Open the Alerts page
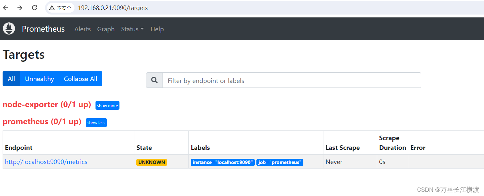Image resolution: width=484 pixels, height=196 pixels. point(83,29)
